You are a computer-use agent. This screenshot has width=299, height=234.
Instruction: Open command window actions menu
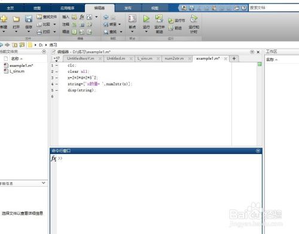[x=258, y=151]
